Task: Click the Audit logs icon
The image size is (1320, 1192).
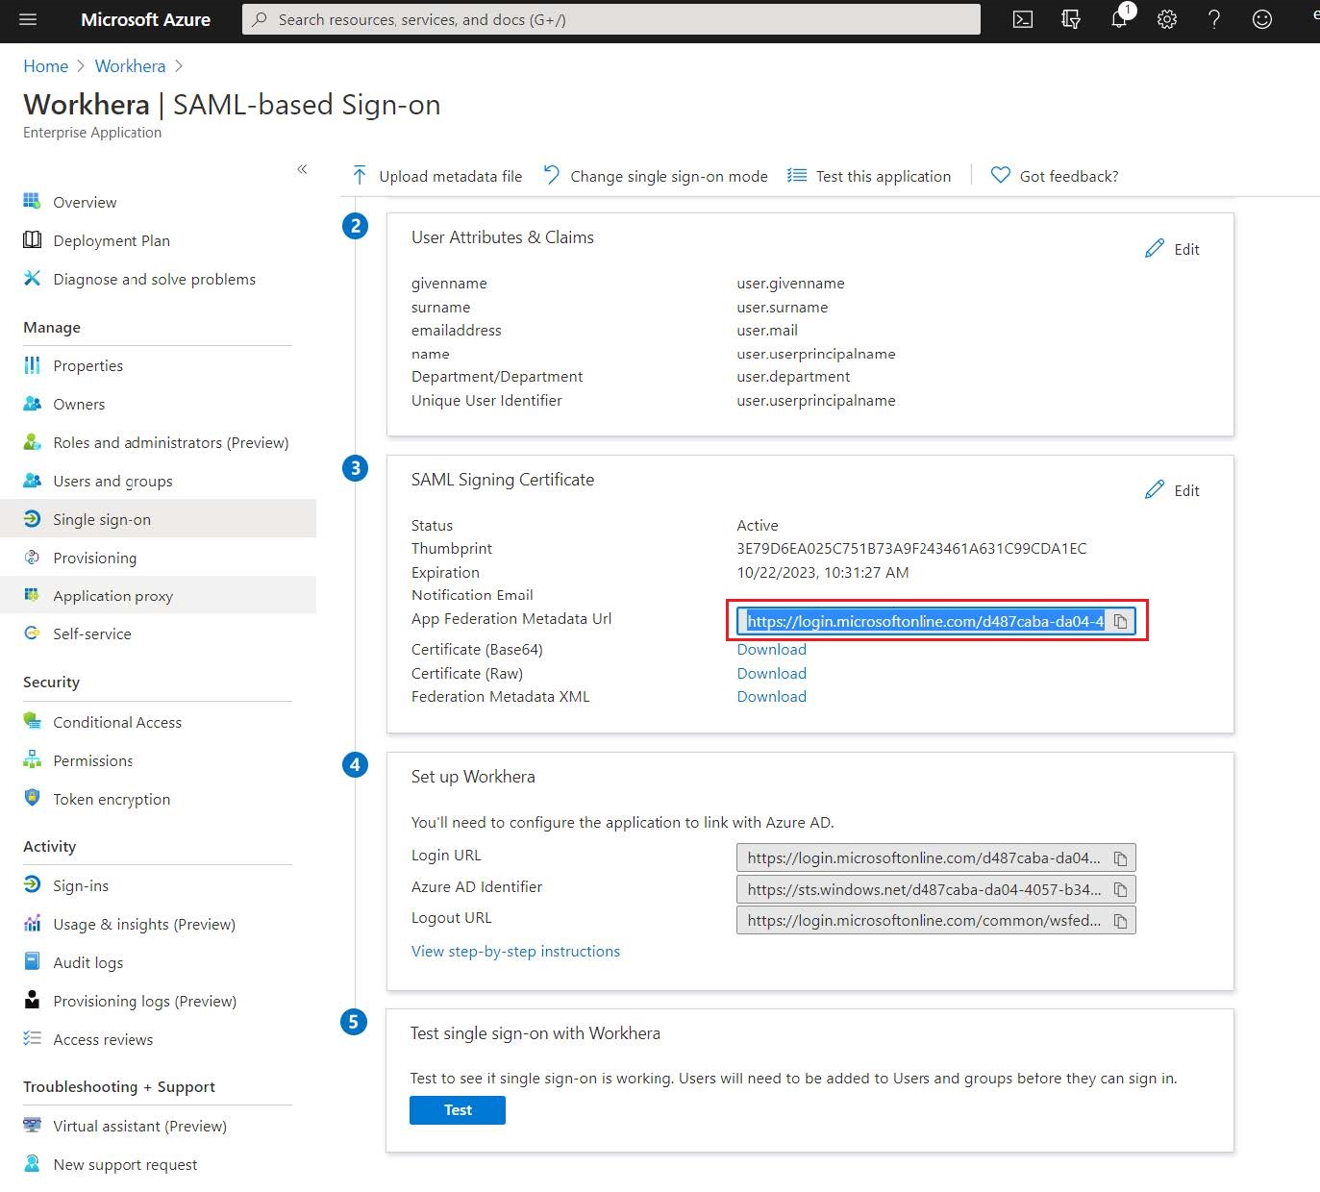Action: coord(32,961)
